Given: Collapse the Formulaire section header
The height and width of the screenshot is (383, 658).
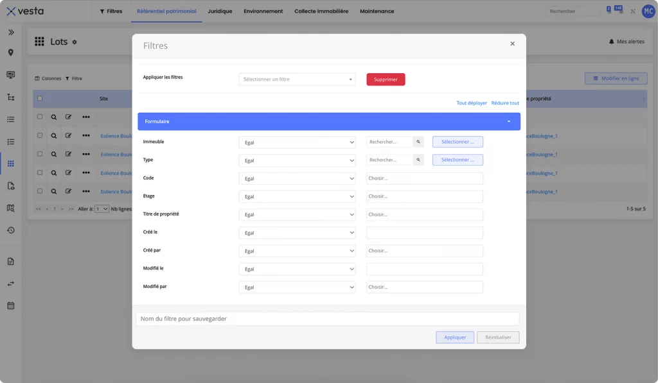Looking at the screenshot, I should pyautogui.click(x=328, y=121).
